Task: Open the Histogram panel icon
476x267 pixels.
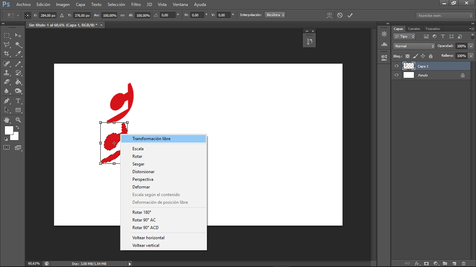Action: click(x=384, y=44)
